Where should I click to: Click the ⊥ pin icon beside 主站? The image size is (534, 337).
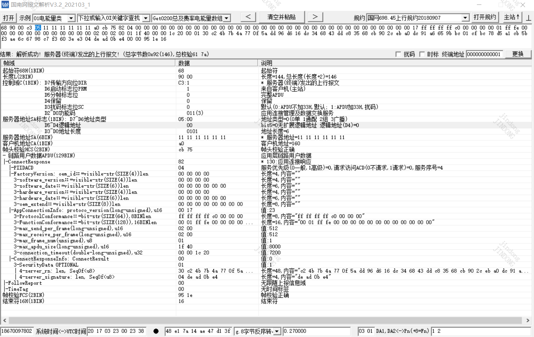point(528,18)
